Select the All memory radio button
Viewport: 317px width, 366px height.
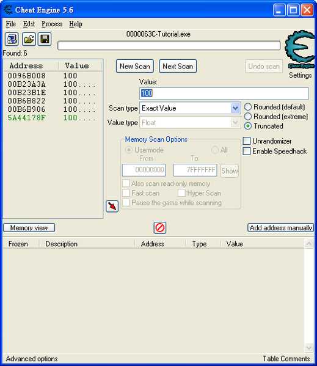pos(215,150)
